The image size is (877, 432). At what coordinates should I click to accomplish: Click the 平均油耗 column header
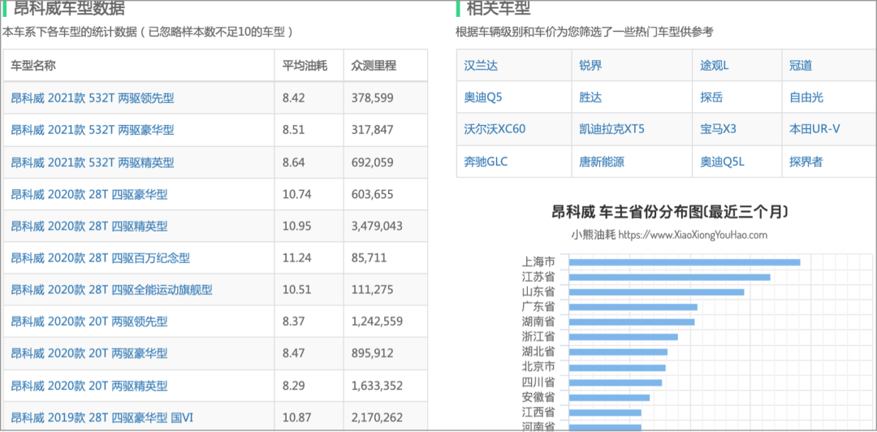click(305, 66)
